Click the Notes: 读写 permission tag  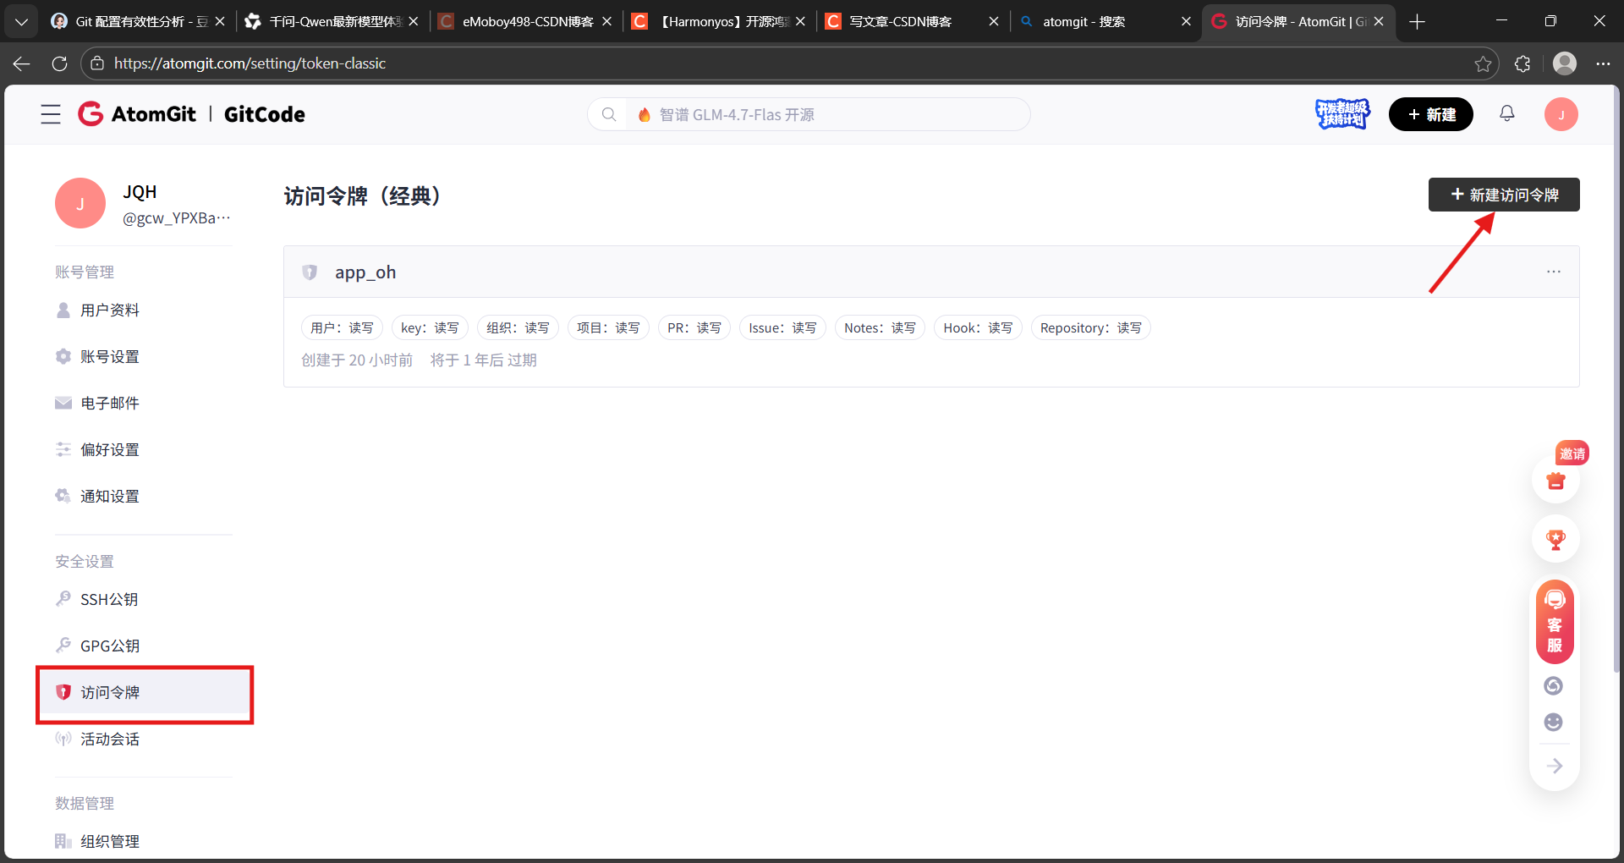880,327
